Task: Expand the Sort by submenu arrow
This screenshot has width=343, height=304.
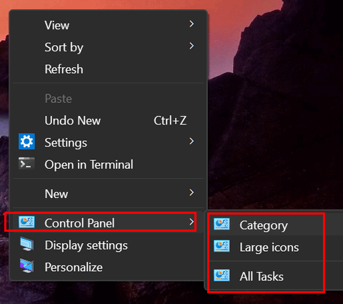Action: 192,46
